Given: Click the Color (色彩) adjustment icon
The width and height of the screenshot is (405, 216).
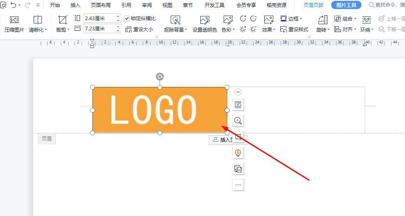Looking at the screenshot, I should 228,20.
